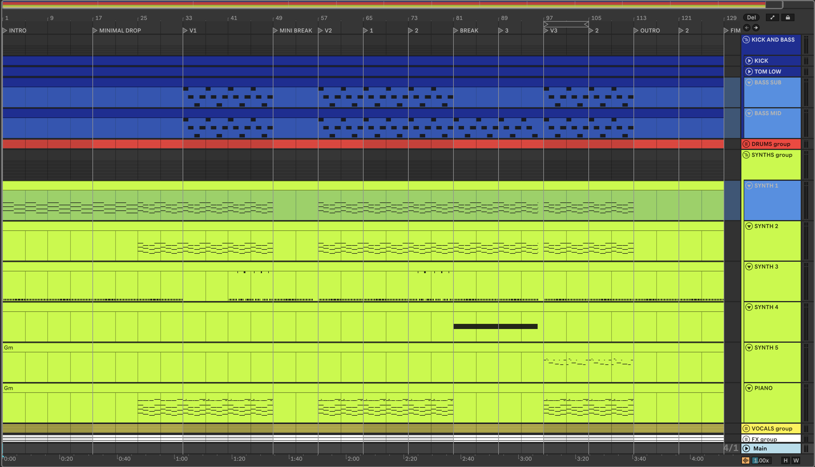Toggle automation mode button with line icon
815x467 pixels.
[x=772, y=18]
